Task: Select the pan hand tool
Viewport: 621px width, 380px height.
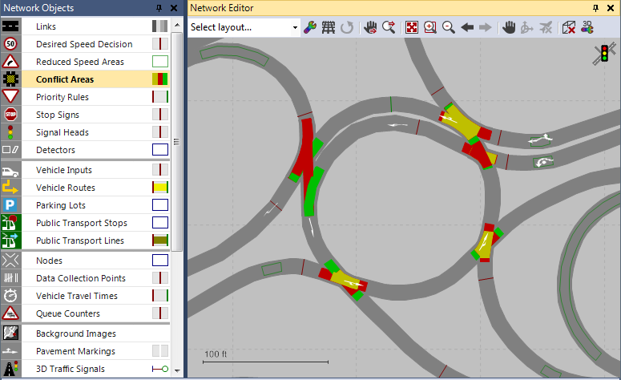Action: (x=509, y=27)
